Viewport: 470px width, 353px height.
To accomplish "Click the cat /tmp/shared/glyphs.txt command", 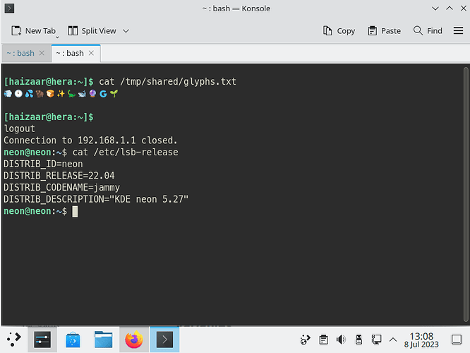I will pyautogui.click(x=167, y=82).
